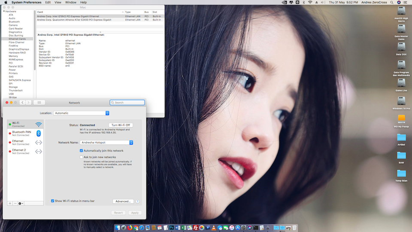
Task: Expand the Network Name dropdown
Action: (106, 143)
